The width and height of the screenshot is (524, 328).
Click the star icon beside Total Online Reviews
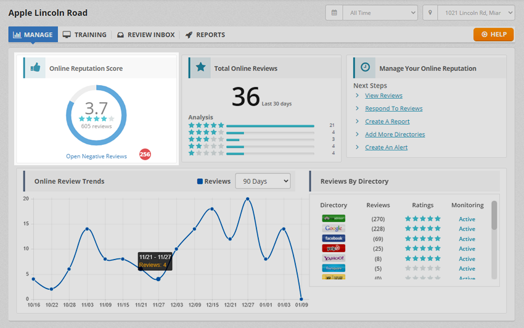pyautogui.click(x=200, y=68)
